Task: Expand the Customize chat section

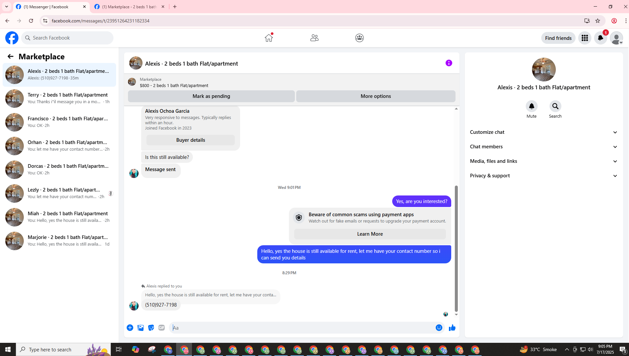Action: (x=544, y=132)
